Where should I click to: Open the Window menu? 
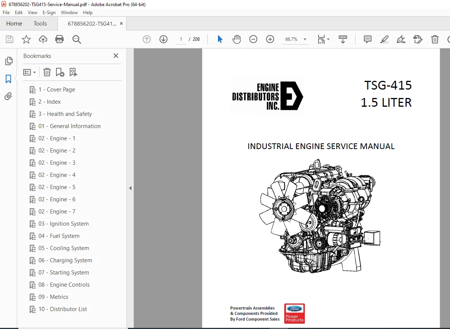coord(69,13)
